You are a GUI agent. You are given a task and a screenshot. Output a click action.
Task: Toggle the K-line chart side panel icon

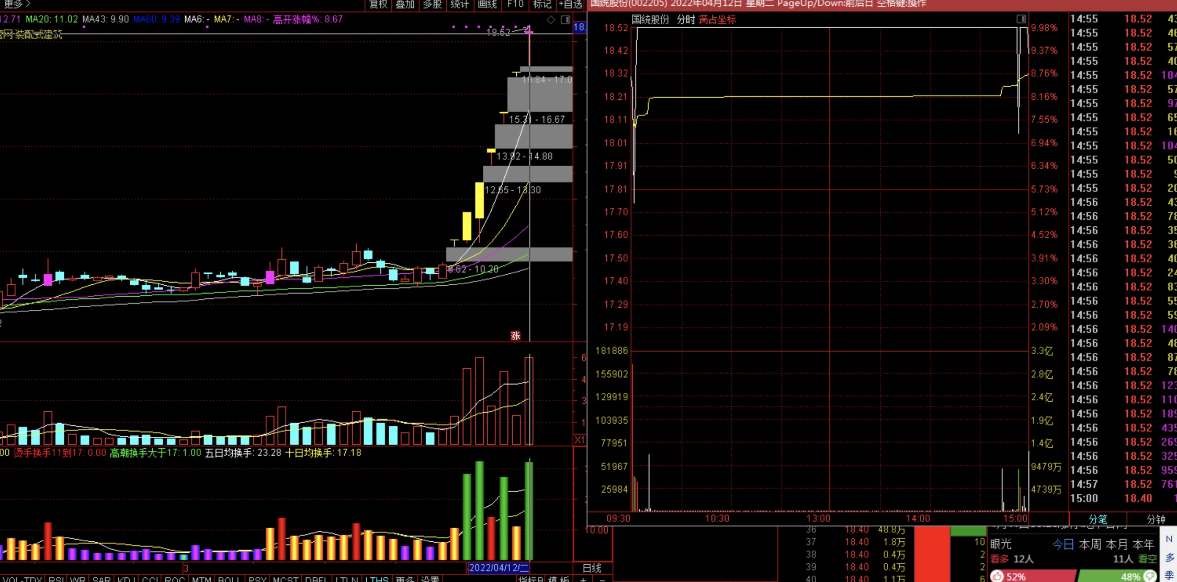tap(565, 20)
